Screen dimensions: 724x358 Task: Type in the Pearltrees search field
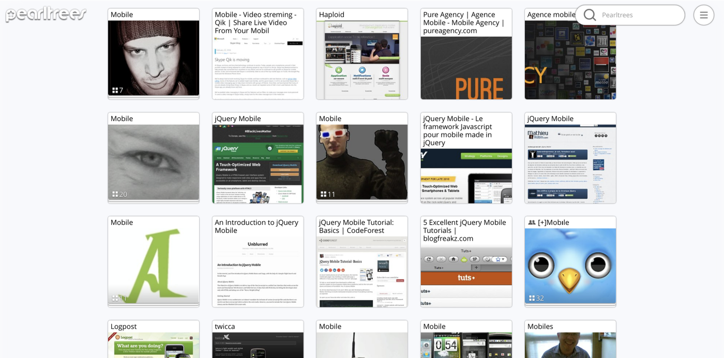click(639, 15)
